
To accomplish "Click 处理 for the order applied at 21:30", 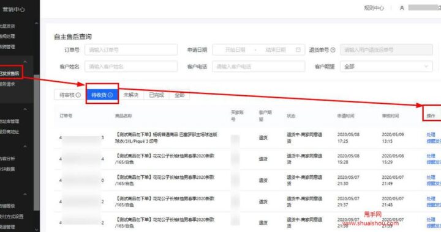I will coord(431,177).
